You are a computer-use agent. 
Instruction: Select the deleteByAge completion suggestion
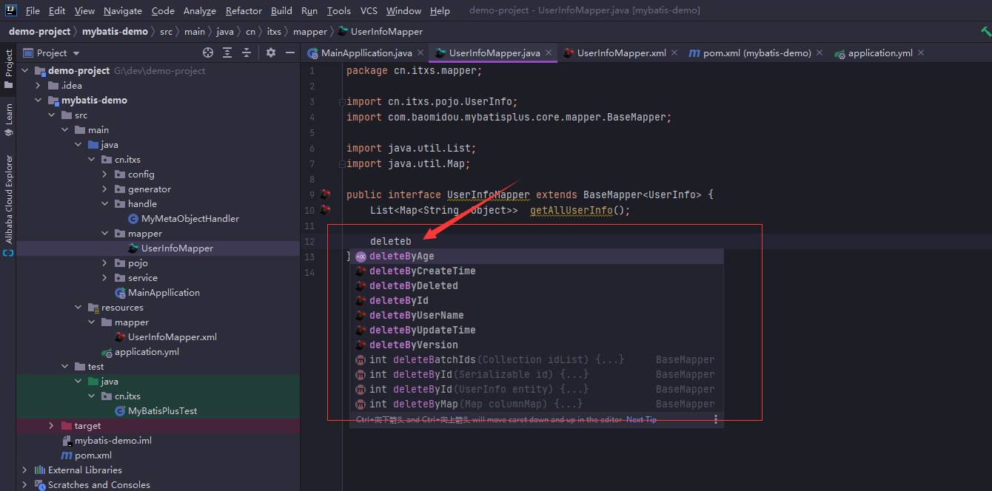pos(537,256)
